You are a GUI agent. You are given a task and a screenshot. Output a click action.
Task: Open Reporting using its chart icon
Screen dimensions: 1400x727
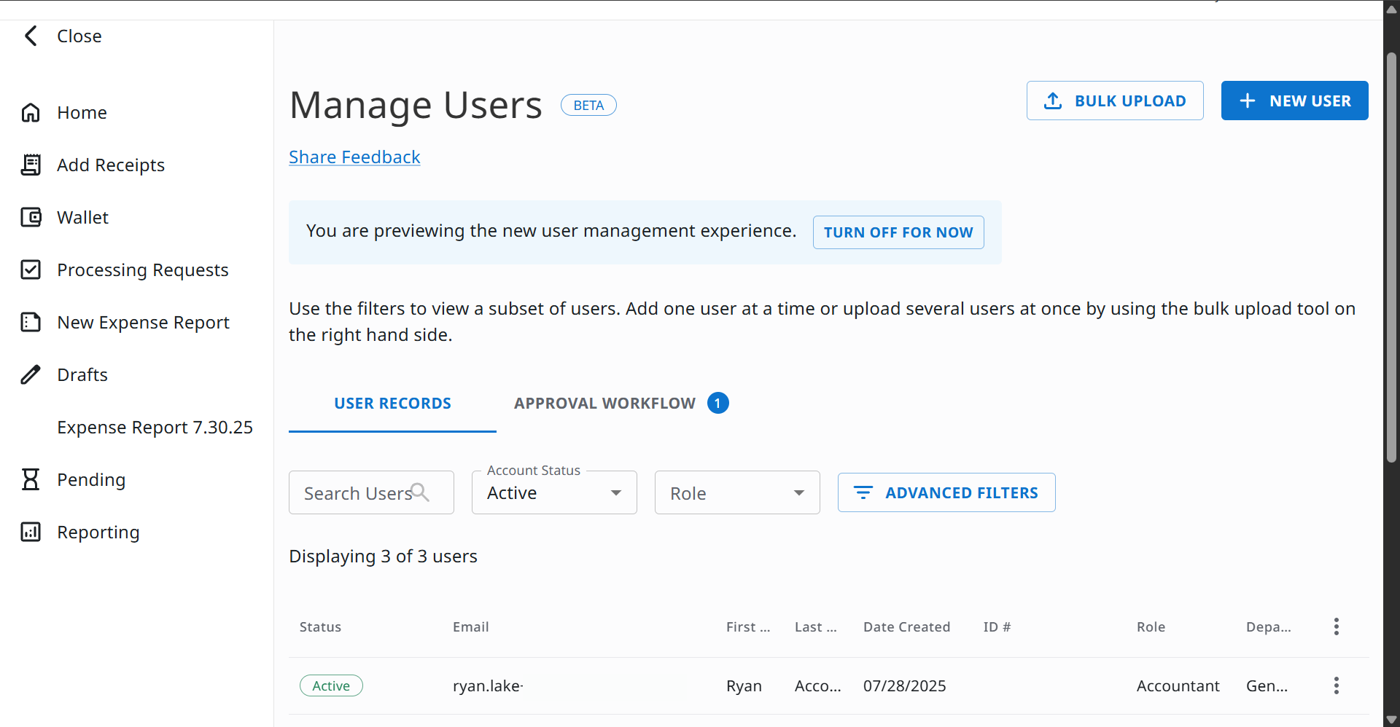point(31,532)
